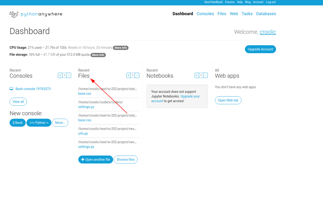This screenshot has width=323, height=198.
Task: Click More Info next to CPU Usage
Action: tap(121, 48)
